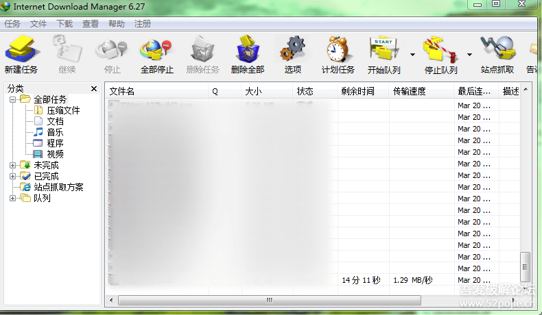Sort by 状态 column header

coord(314,91)
